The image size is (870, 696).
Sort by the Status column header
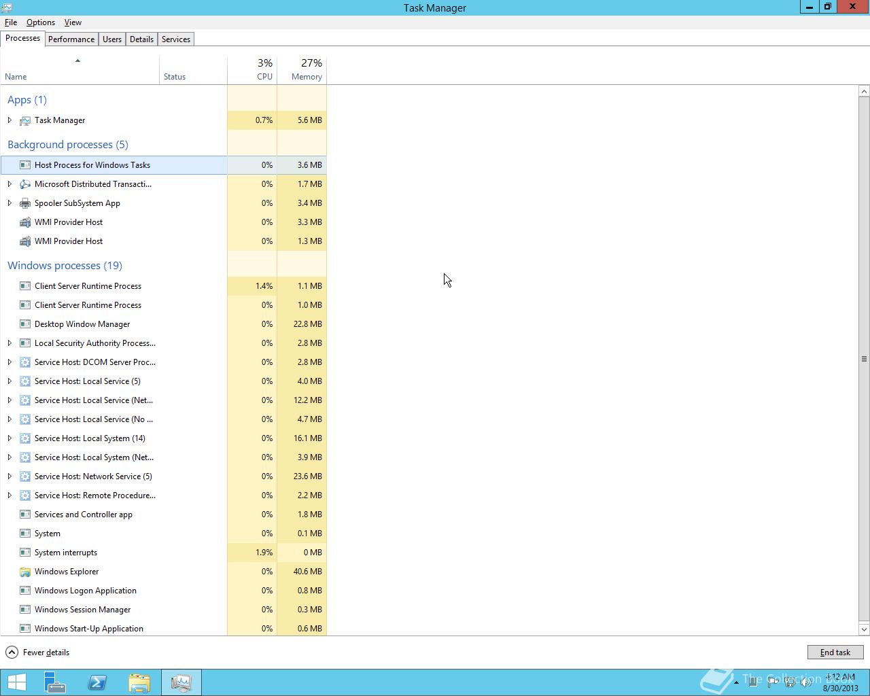tap(193, 70)
